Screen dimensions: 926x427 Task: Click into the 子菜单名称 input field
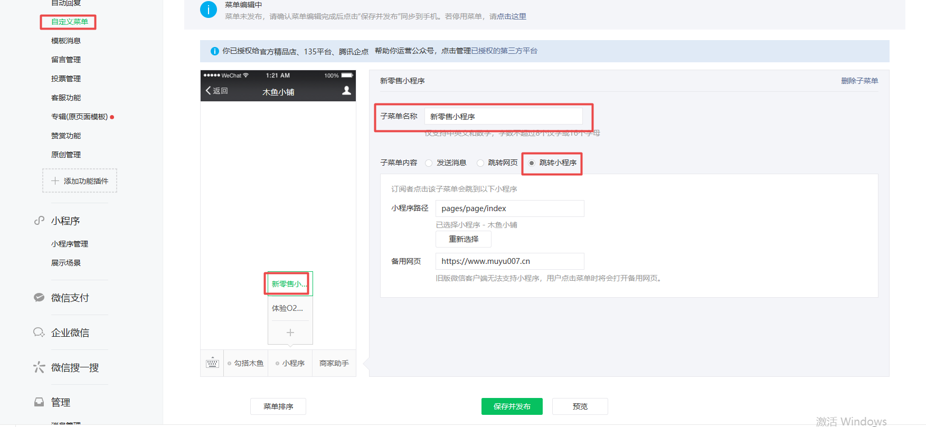504,116
